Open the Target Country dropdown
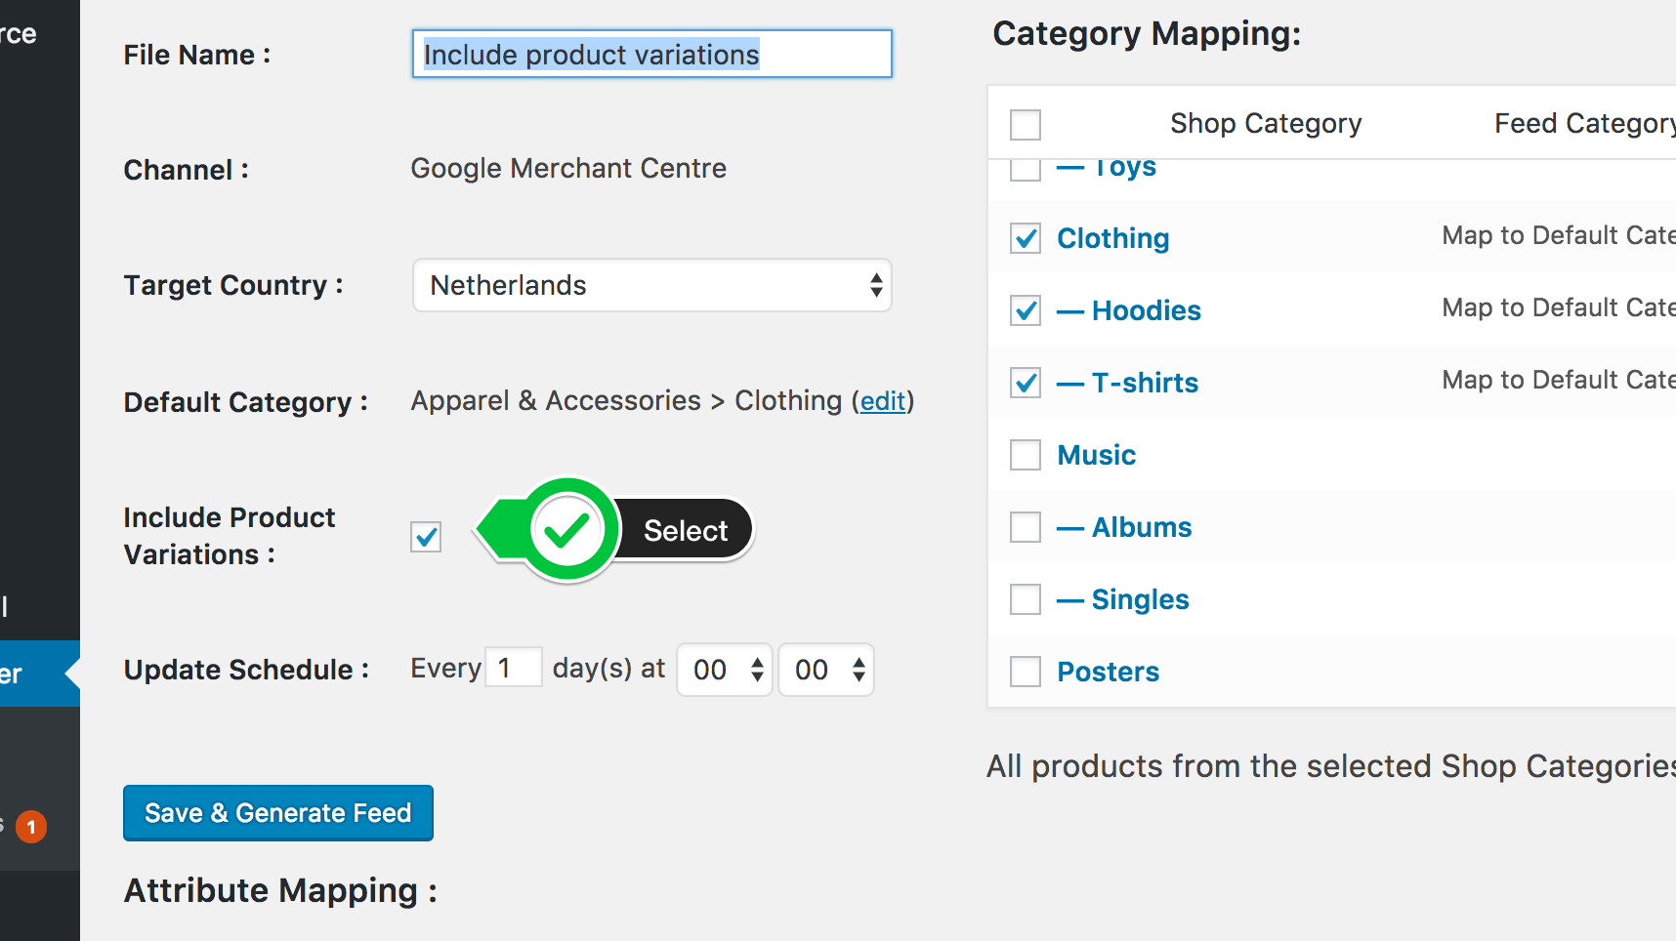Viewport: 1676px width, 941px height. (x=651, y=285)
